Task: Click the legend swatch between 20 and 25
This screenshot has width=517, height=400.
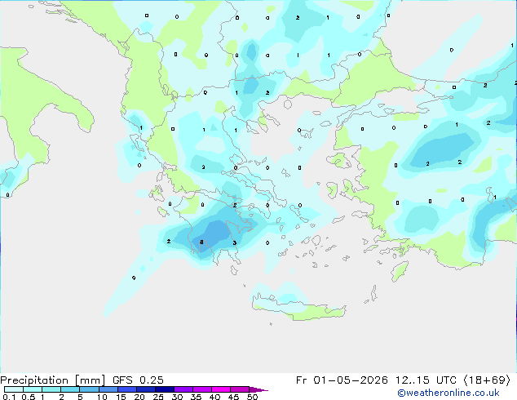Action: pos(146,389)
